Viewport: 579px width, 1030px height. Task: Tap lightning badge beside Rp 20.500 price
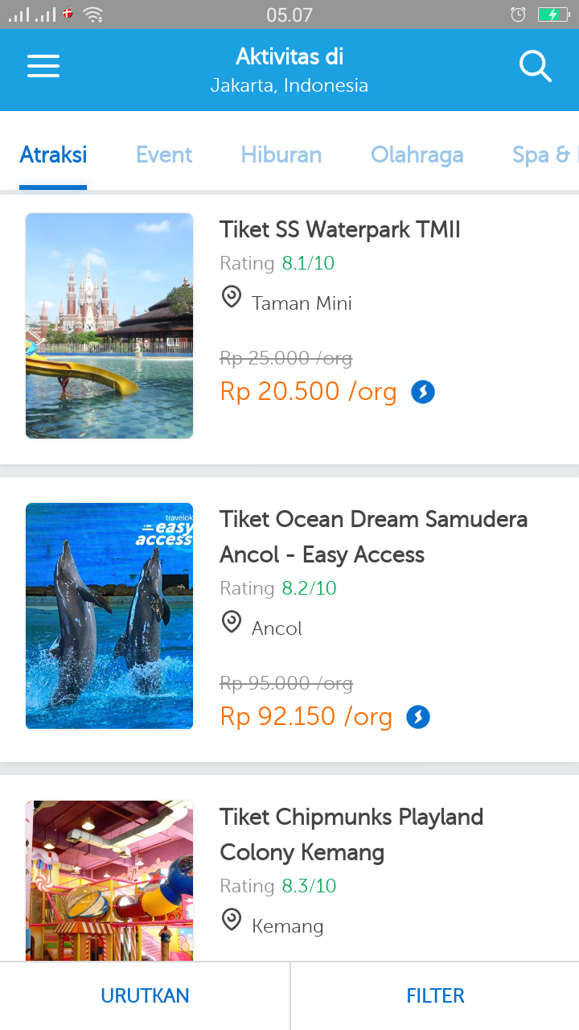point(423,392)
